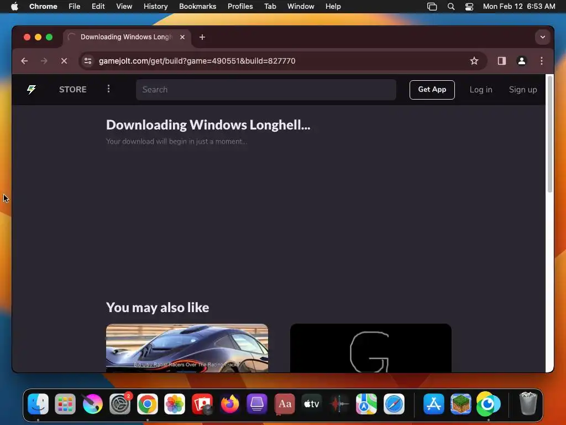Open Voice Memos from the Dock
The image size is (566, 425).
[x=339, y=403]
